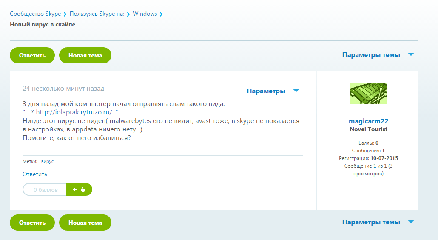This screenshot has height=240, width=438.
Task: Click message number '1' link in sidebar
Action: [x=375, y=166]
